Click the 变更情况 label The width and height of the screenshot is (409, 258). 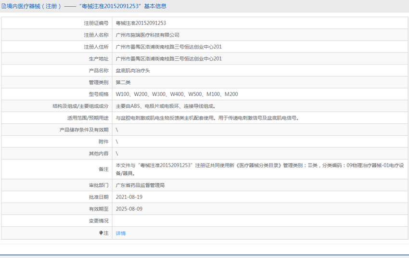[x=99, y=221]
